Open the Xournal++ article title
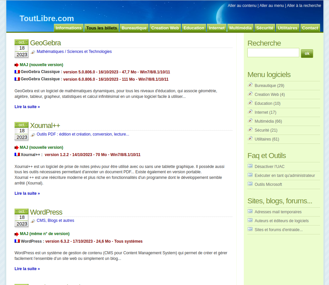This screenshot has height=285, width=329. (45, 126)
